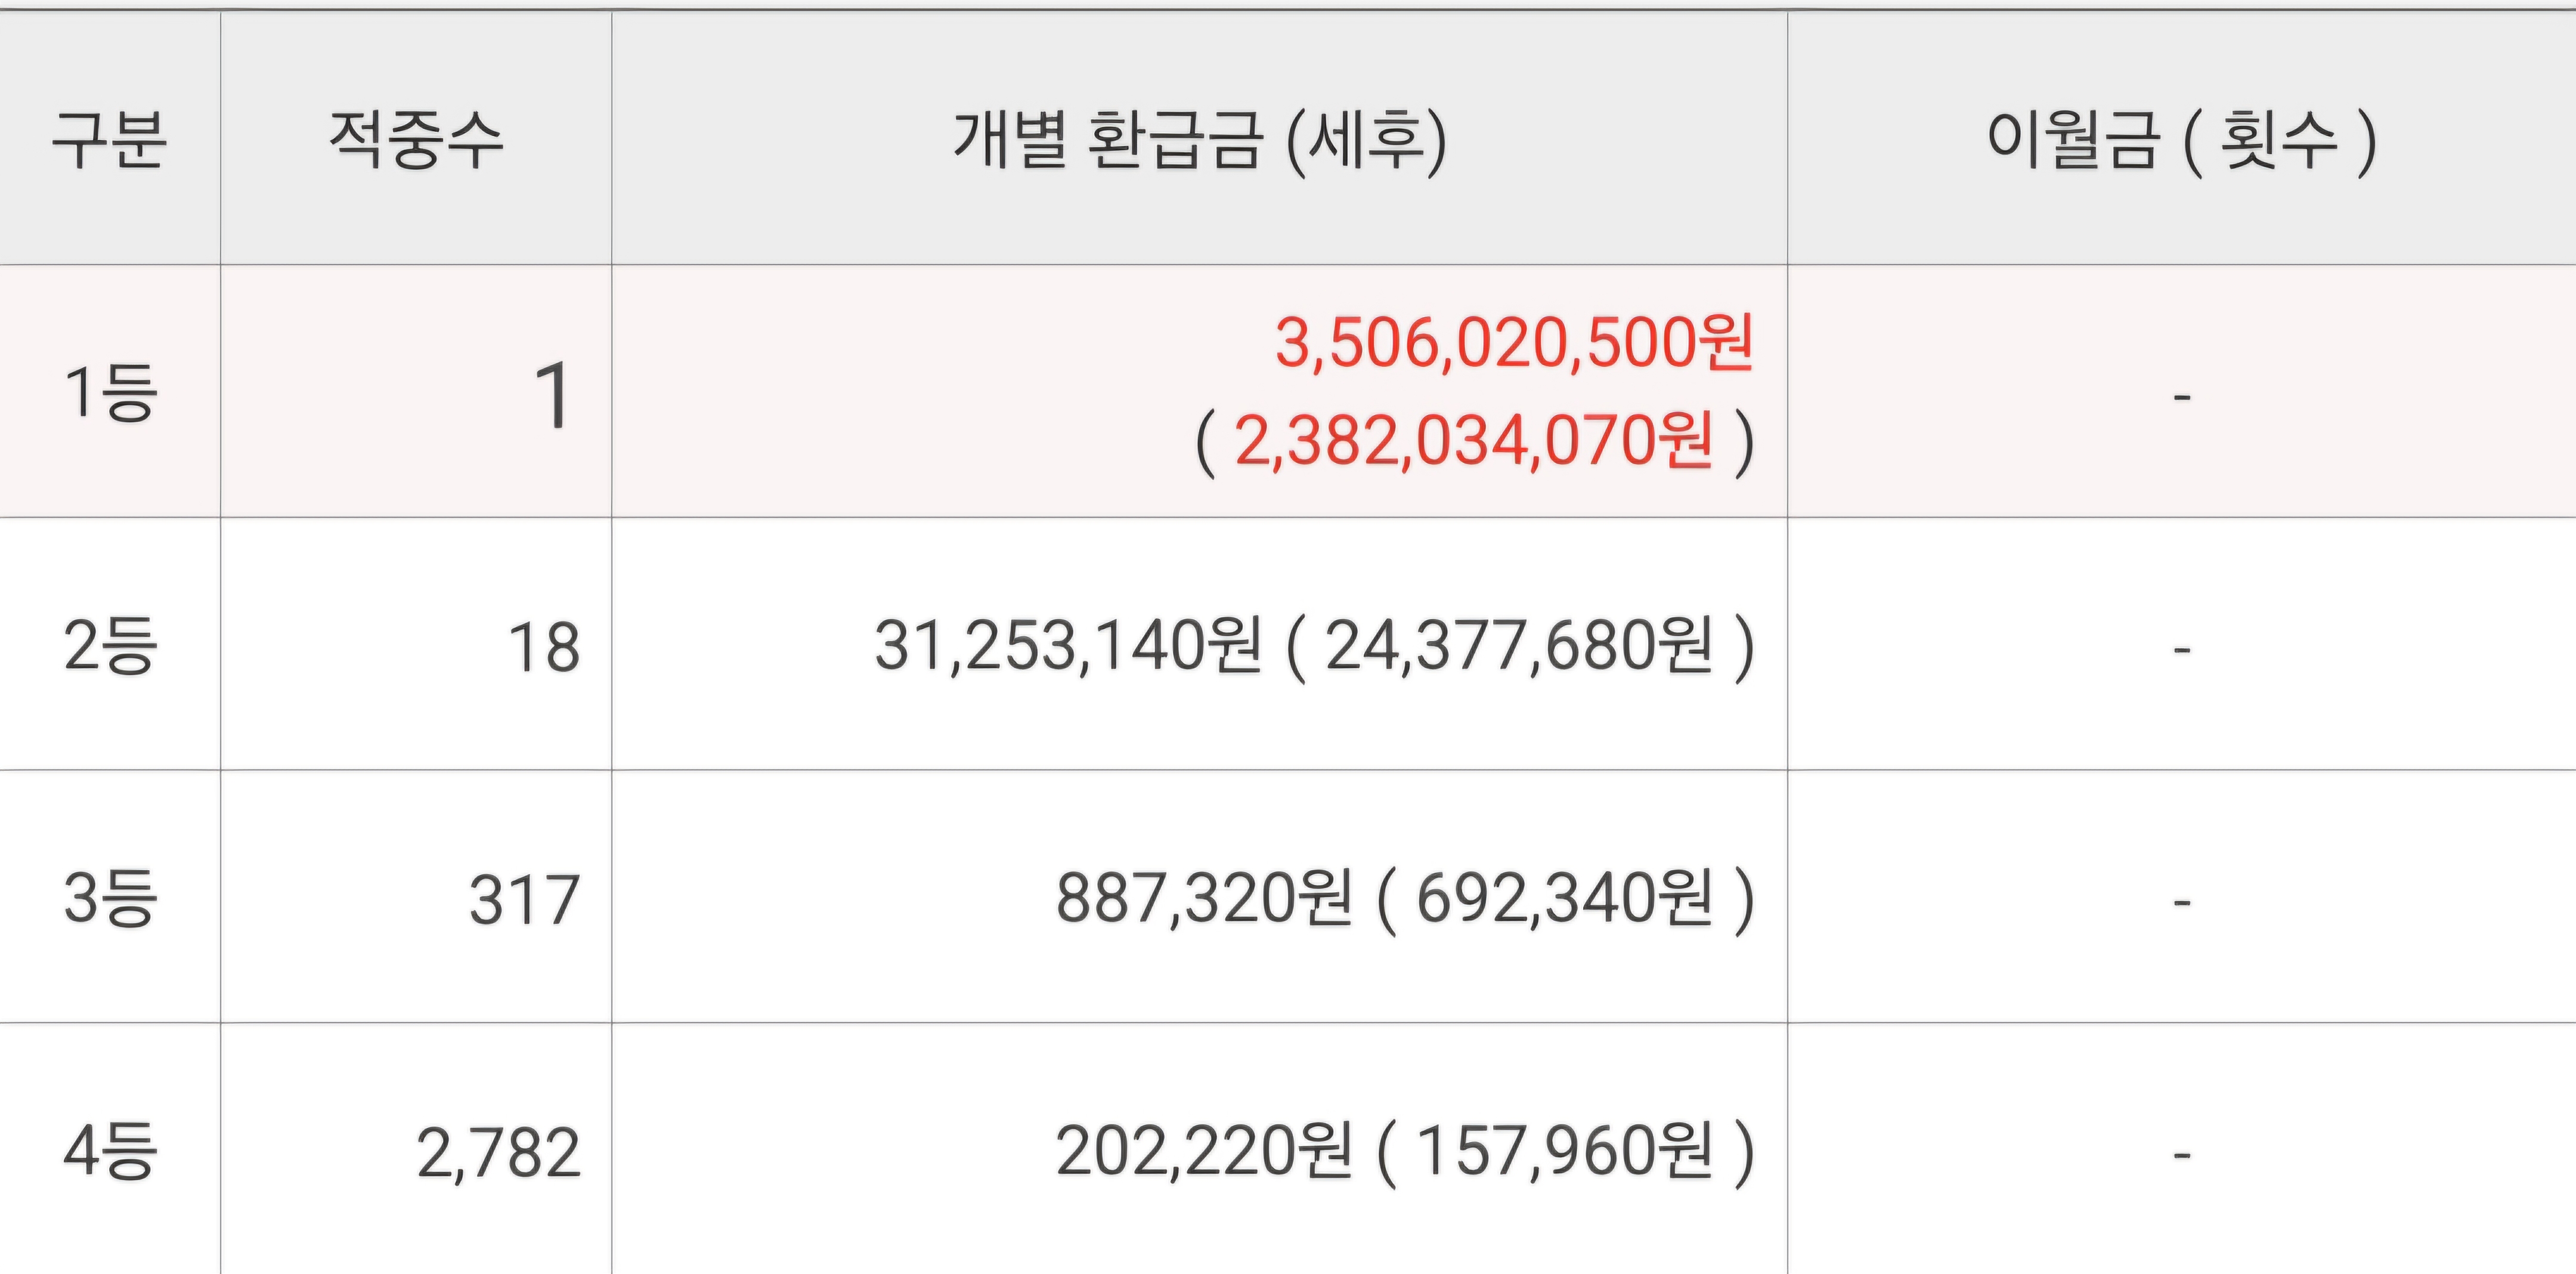Select the 개별 환급금 (세후) header
The image size is (2576, 1274).
[1199, 140]
